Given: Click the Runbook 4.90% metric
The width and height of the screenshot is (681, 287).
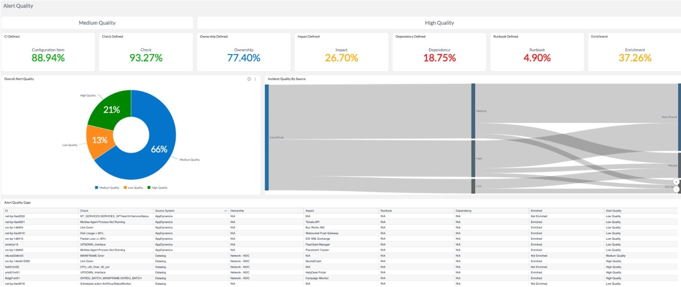Looking at the screenshot, I should point(537,57).
